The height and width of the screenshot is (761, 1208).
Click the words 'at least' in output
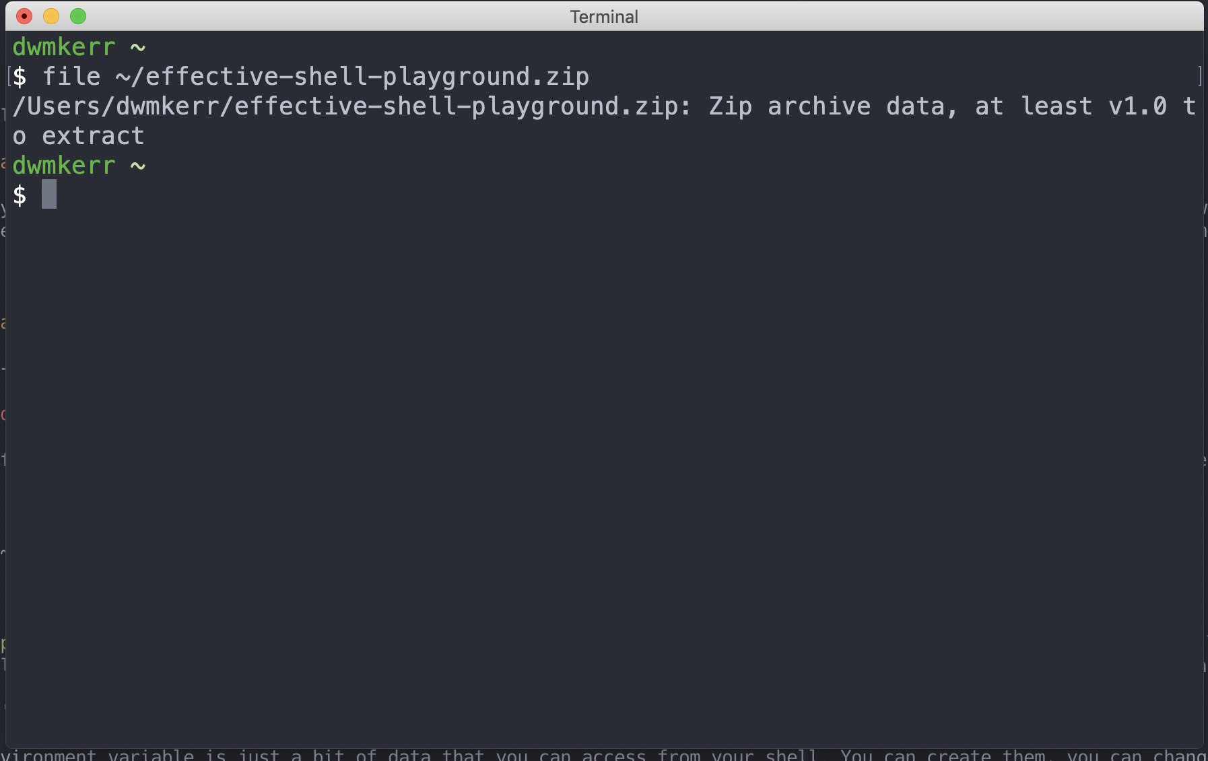pos(1034,106)
